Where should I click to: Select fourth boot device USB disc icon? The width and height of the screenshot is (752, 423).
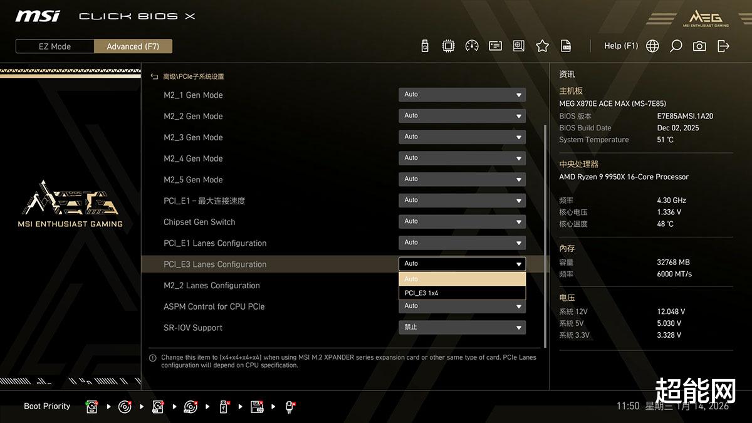pos(191,407)
